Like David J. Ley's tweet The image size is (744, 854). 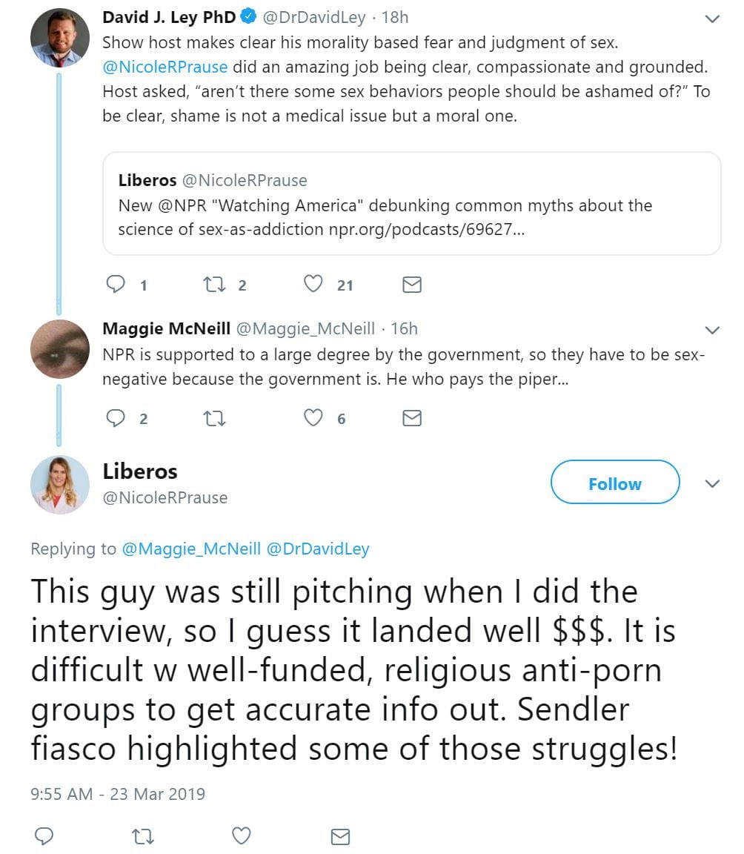click(315, 285)
